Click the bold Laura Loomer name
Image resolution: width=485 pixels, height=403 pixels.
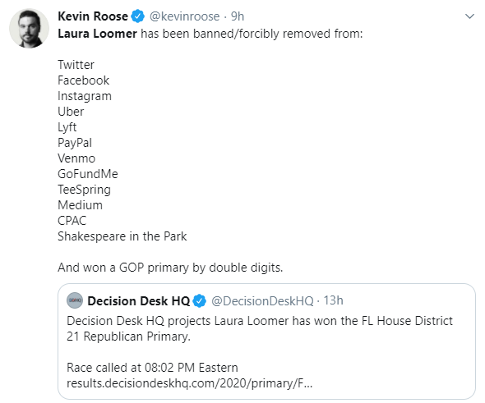pos(98,34)
